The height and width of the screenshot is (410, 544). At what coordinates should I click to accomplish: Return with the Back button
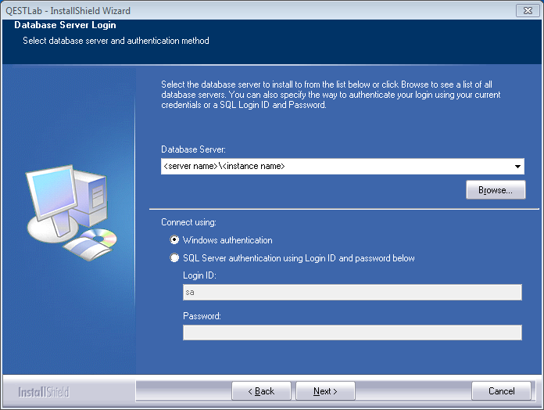pyautogui.click(x=261, y=391)
